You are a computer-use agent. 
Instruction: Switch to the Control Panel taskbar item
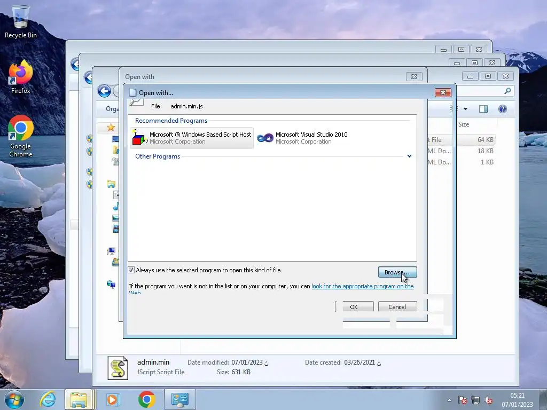(x=180, y=399)
